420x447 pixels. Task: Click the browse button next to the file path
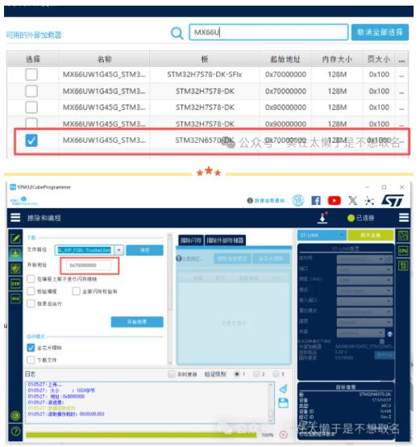(144, 250)
